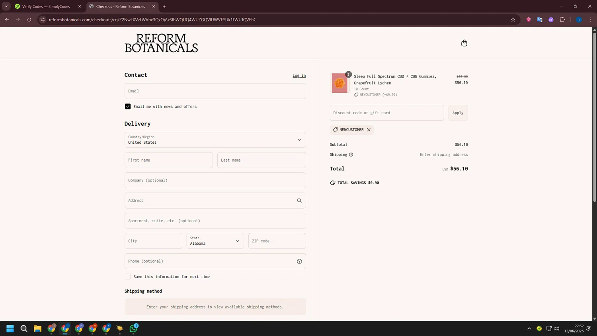
Task: View site information icon in address bar
Action: (43, 20)
